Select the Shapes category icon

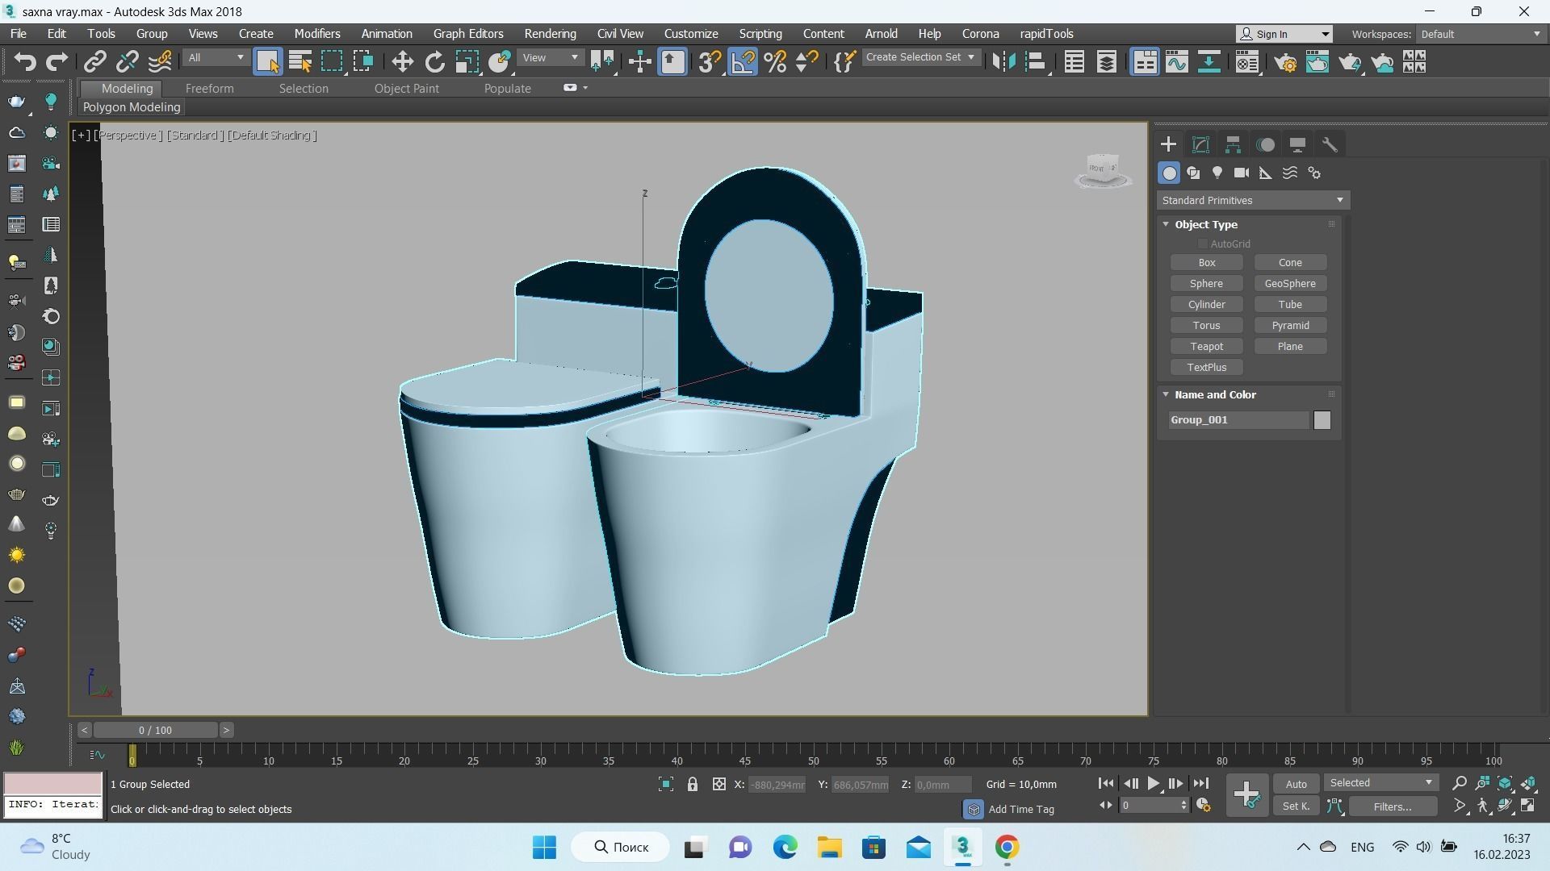[x=1193, y=173]
